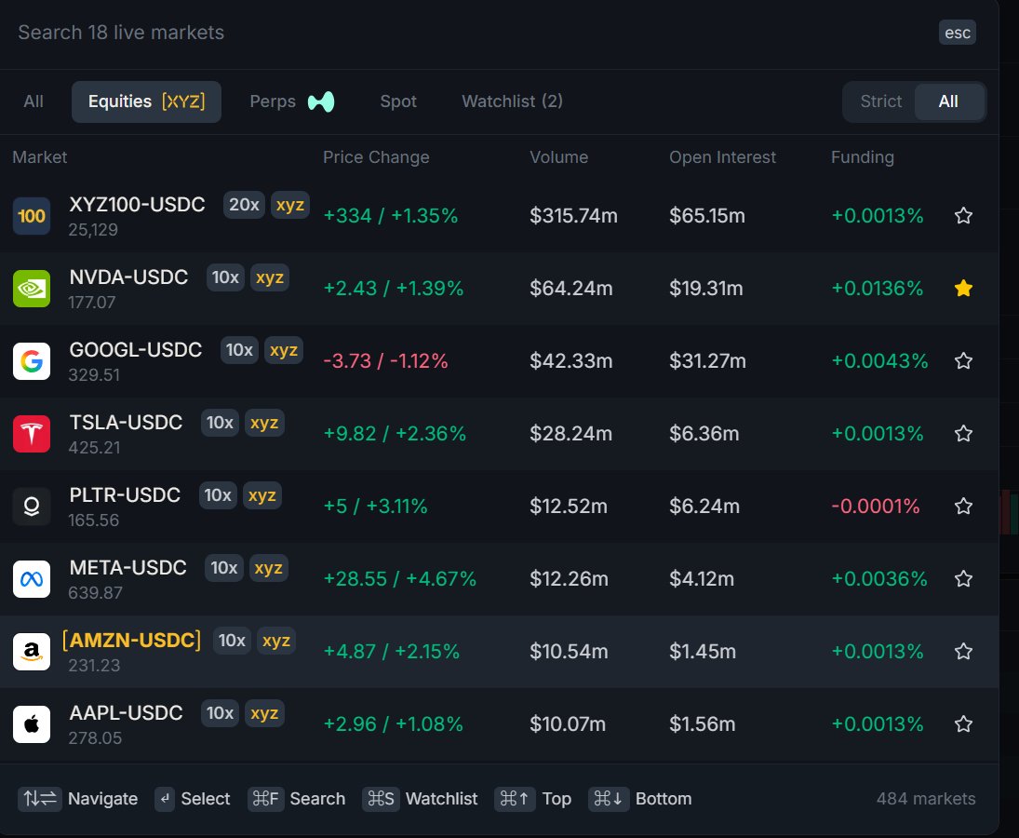
Task: Click the -0.0001% funding value
Action: (x=876, y=506)
